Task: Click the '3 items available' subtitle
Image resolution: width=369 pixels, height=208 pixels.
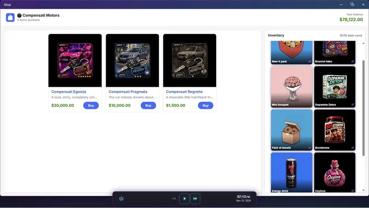Action: tap(28, 20)
